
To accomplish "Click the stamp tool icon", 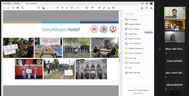I will tap(113, 8).
